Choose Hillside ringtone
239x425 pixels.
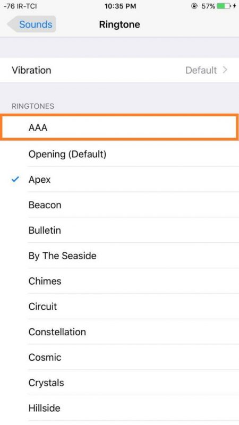(x=119, y=408)
